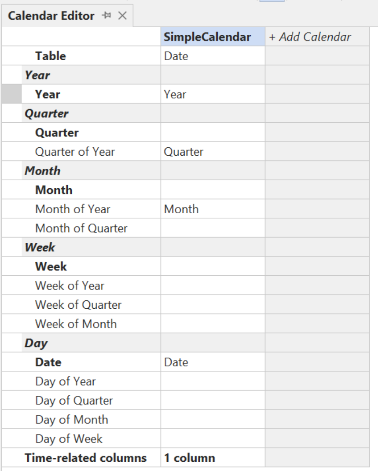Expand the Year section header
This screenshot has width=378, height=471.
pos(38,75)
